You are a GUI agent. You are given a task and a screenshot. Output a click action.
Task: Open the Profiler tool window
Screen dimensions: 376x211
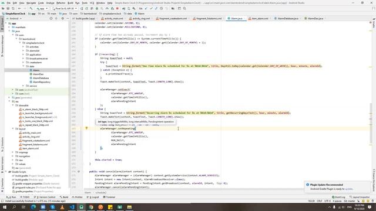(78, 197)
